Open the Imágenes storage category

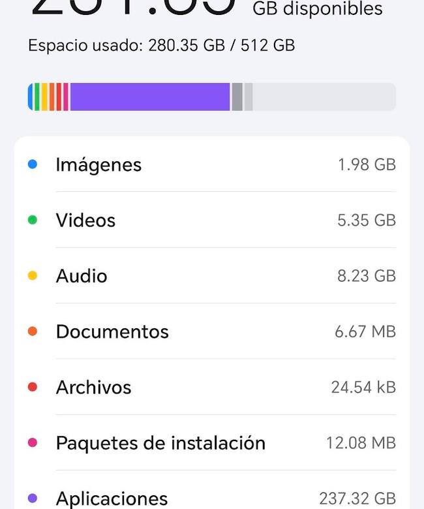[x=98, y=164]
